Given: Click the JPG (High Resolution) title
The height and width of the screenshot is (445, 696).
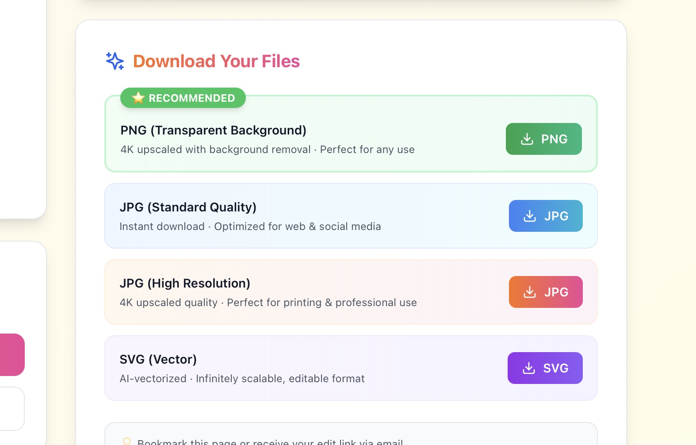Looking at the screenshot, I should 185,283.
